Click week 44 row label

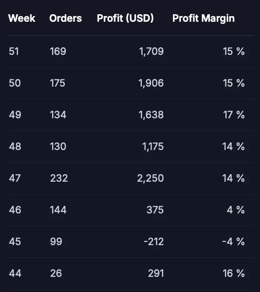point(15,273)
